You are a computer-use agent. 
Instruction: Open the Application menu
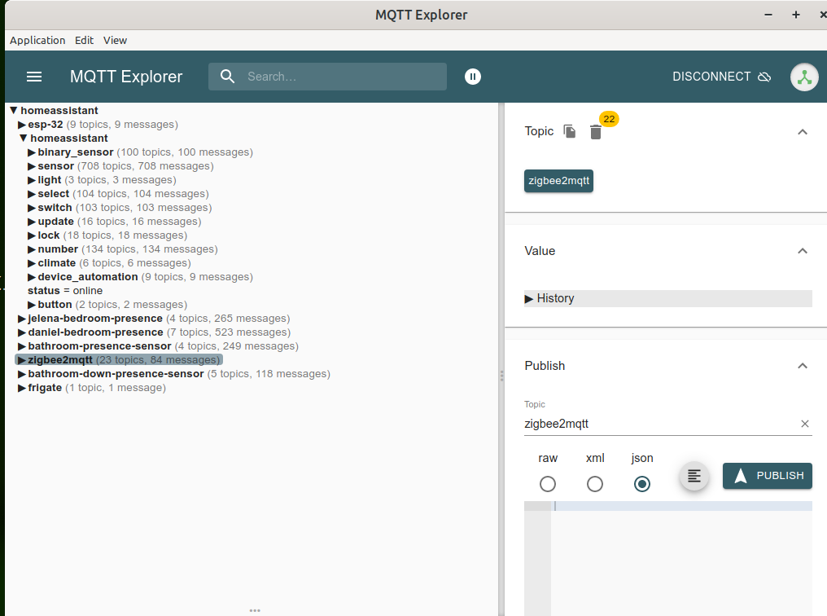37,40
